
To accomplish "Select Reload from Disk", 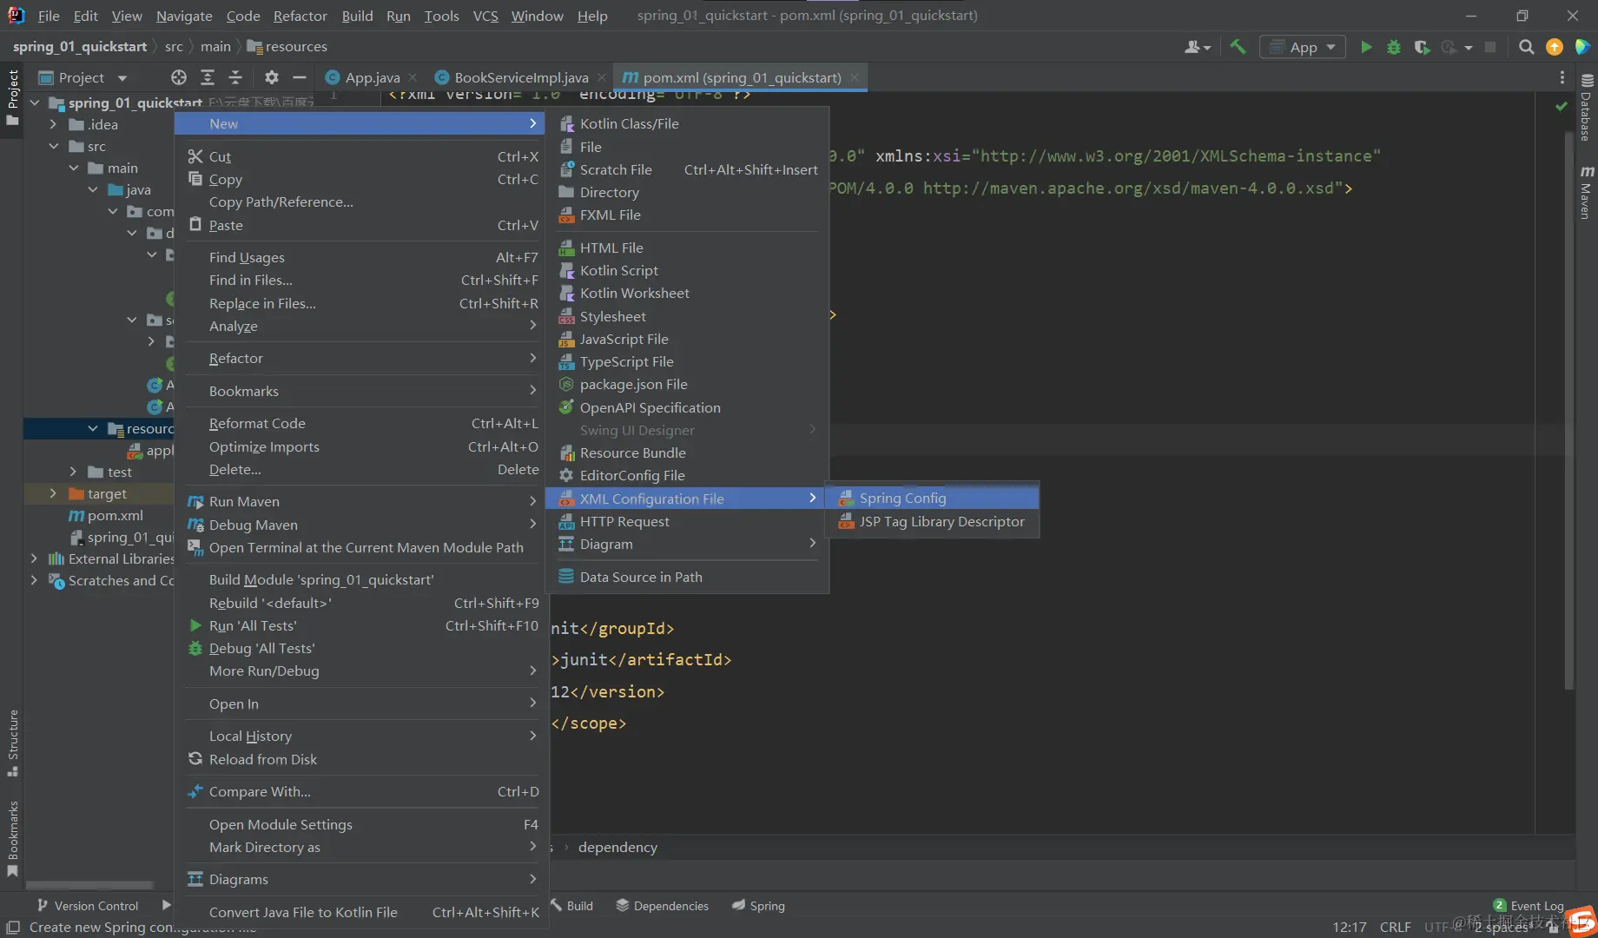I will [x=362, y=759].
